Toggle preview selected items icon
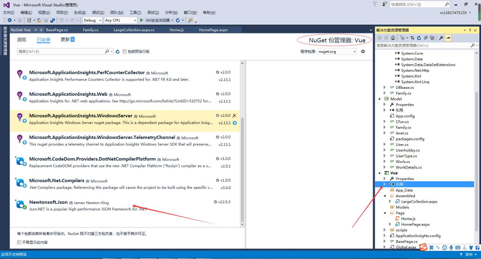 coord(448,38)
